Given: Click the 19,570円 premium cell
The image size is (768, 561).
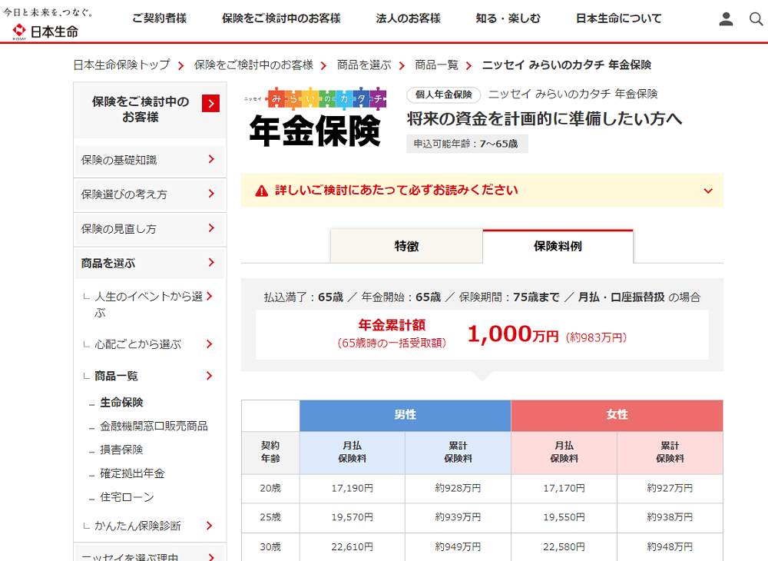Looking at the screenshot, I should tap(353, 517).
